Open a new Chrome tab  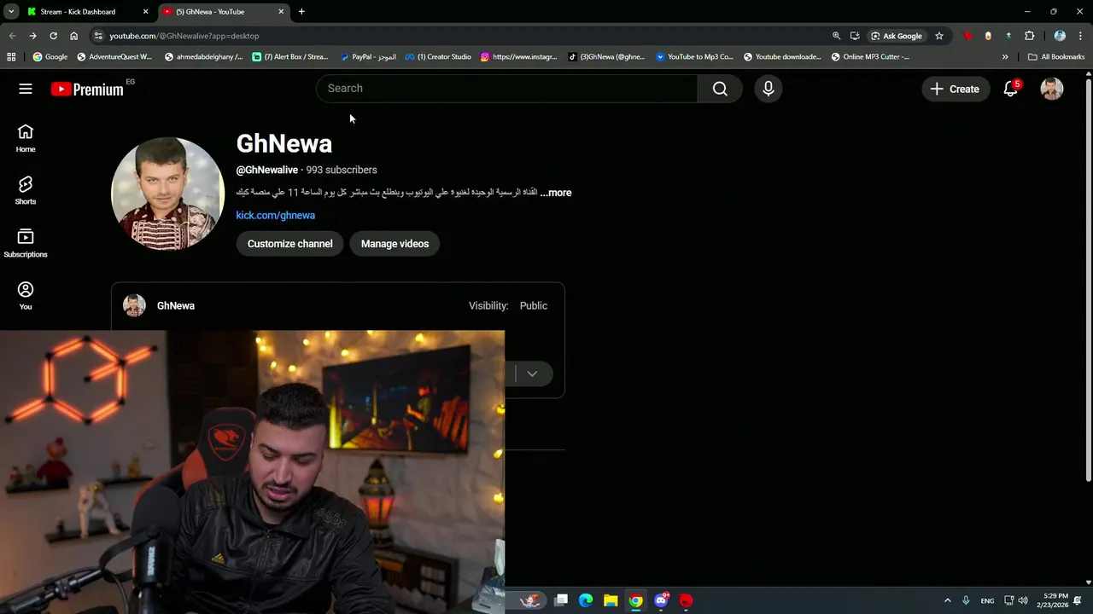[301, 12]
